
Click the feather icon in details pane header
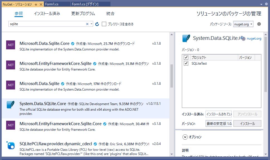pyautogui.click(x=186, y=38)
